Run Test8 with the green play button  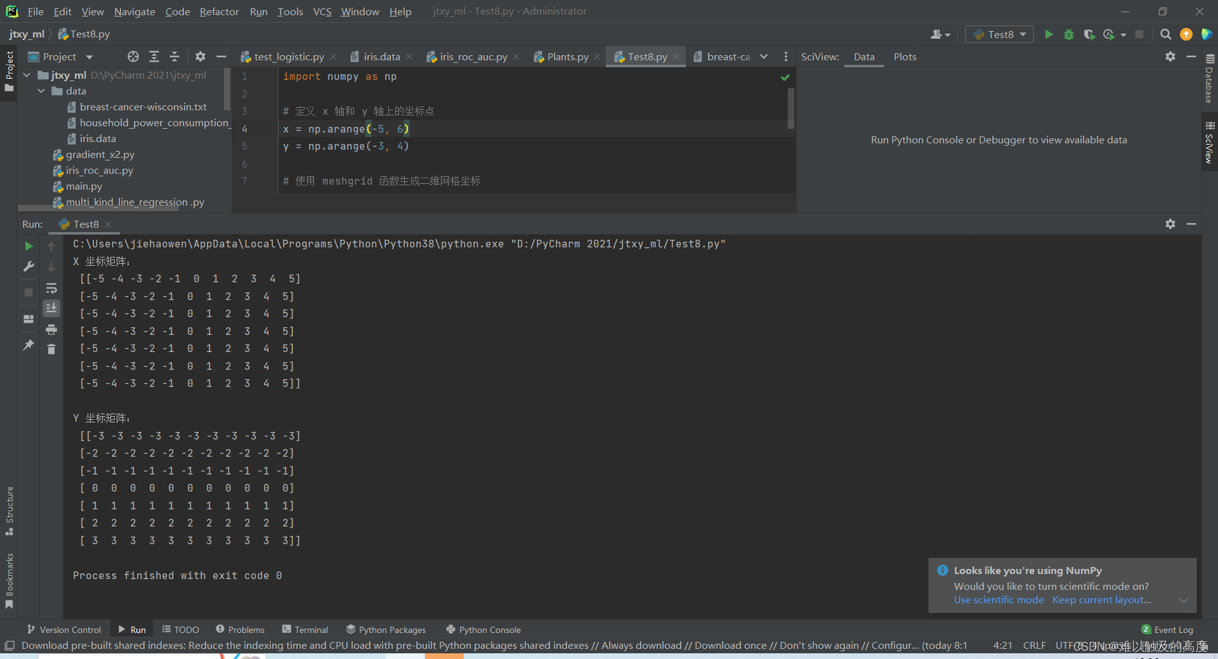tap(1049, 34)
